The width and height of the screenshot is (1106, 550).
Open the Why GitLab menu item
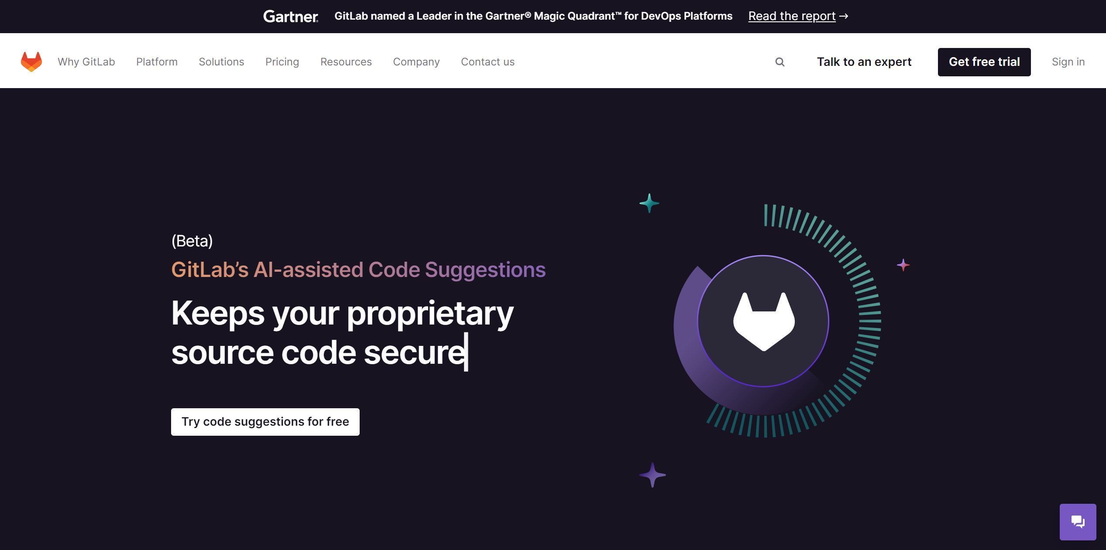click(86, 61)
